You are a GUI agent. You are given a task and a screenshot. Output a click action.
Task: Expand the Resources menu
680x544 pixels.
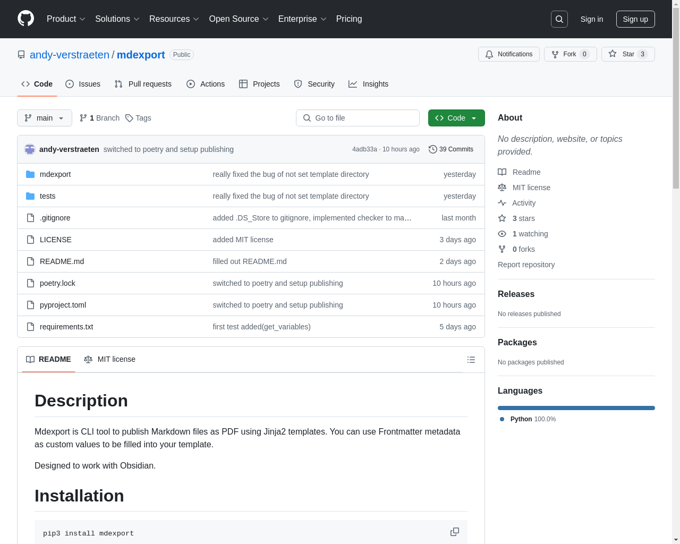174,19
